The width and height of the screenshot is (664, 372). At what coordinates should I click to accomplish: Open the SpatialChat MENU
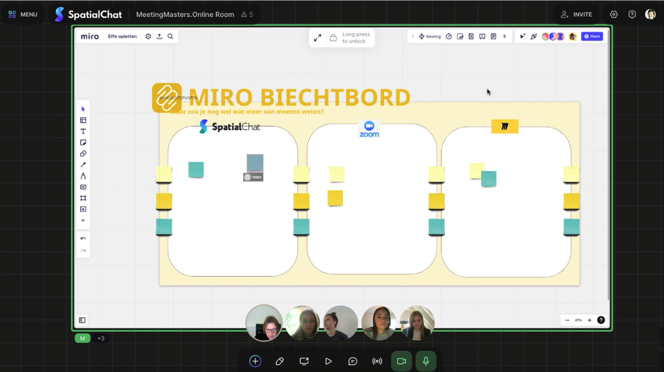pos(23,15)
